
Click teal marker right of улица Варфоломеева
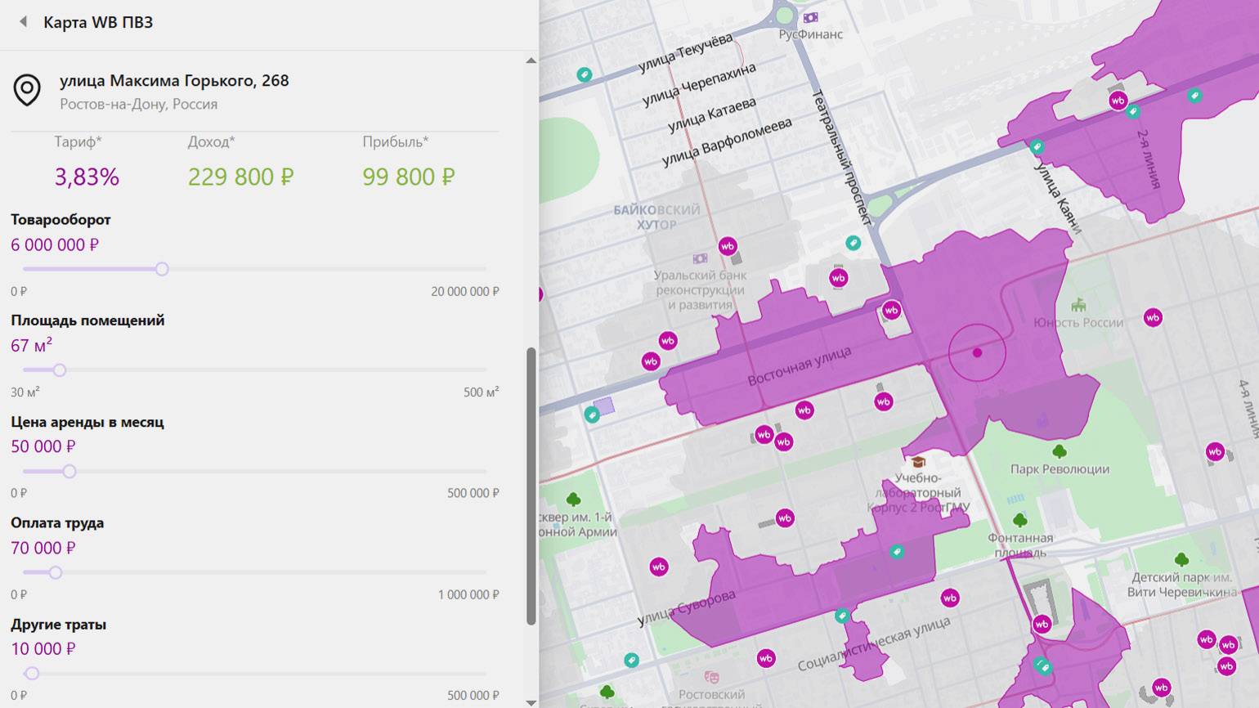pos(853,243)
